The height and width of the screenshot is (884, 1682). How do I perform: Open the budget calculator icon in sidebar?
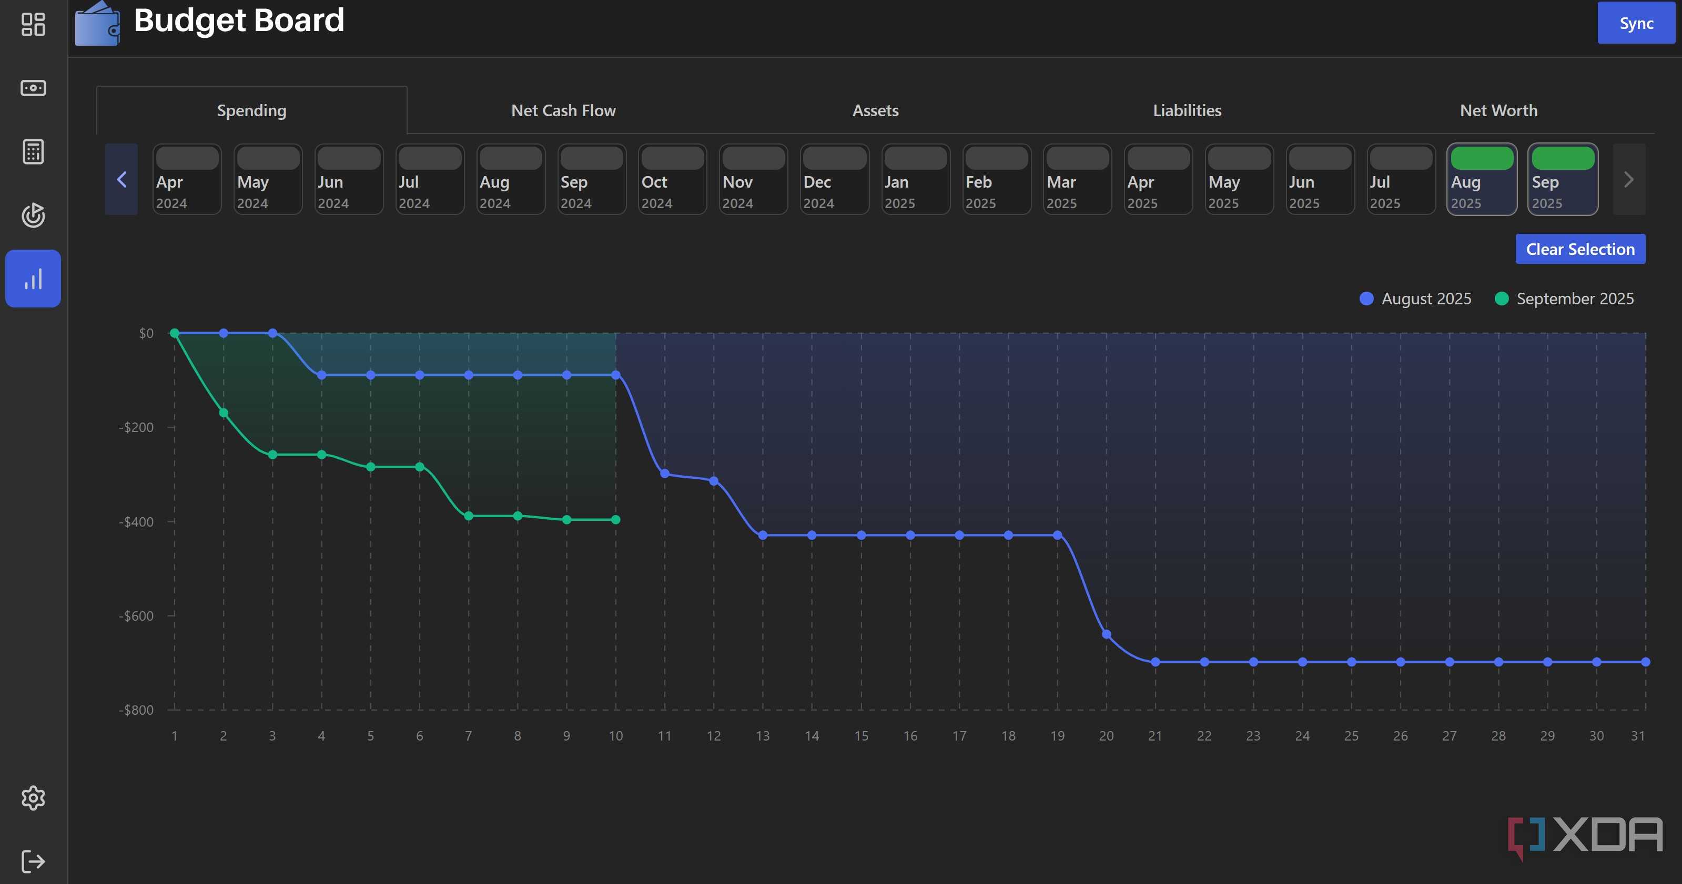tap(33, 151)
